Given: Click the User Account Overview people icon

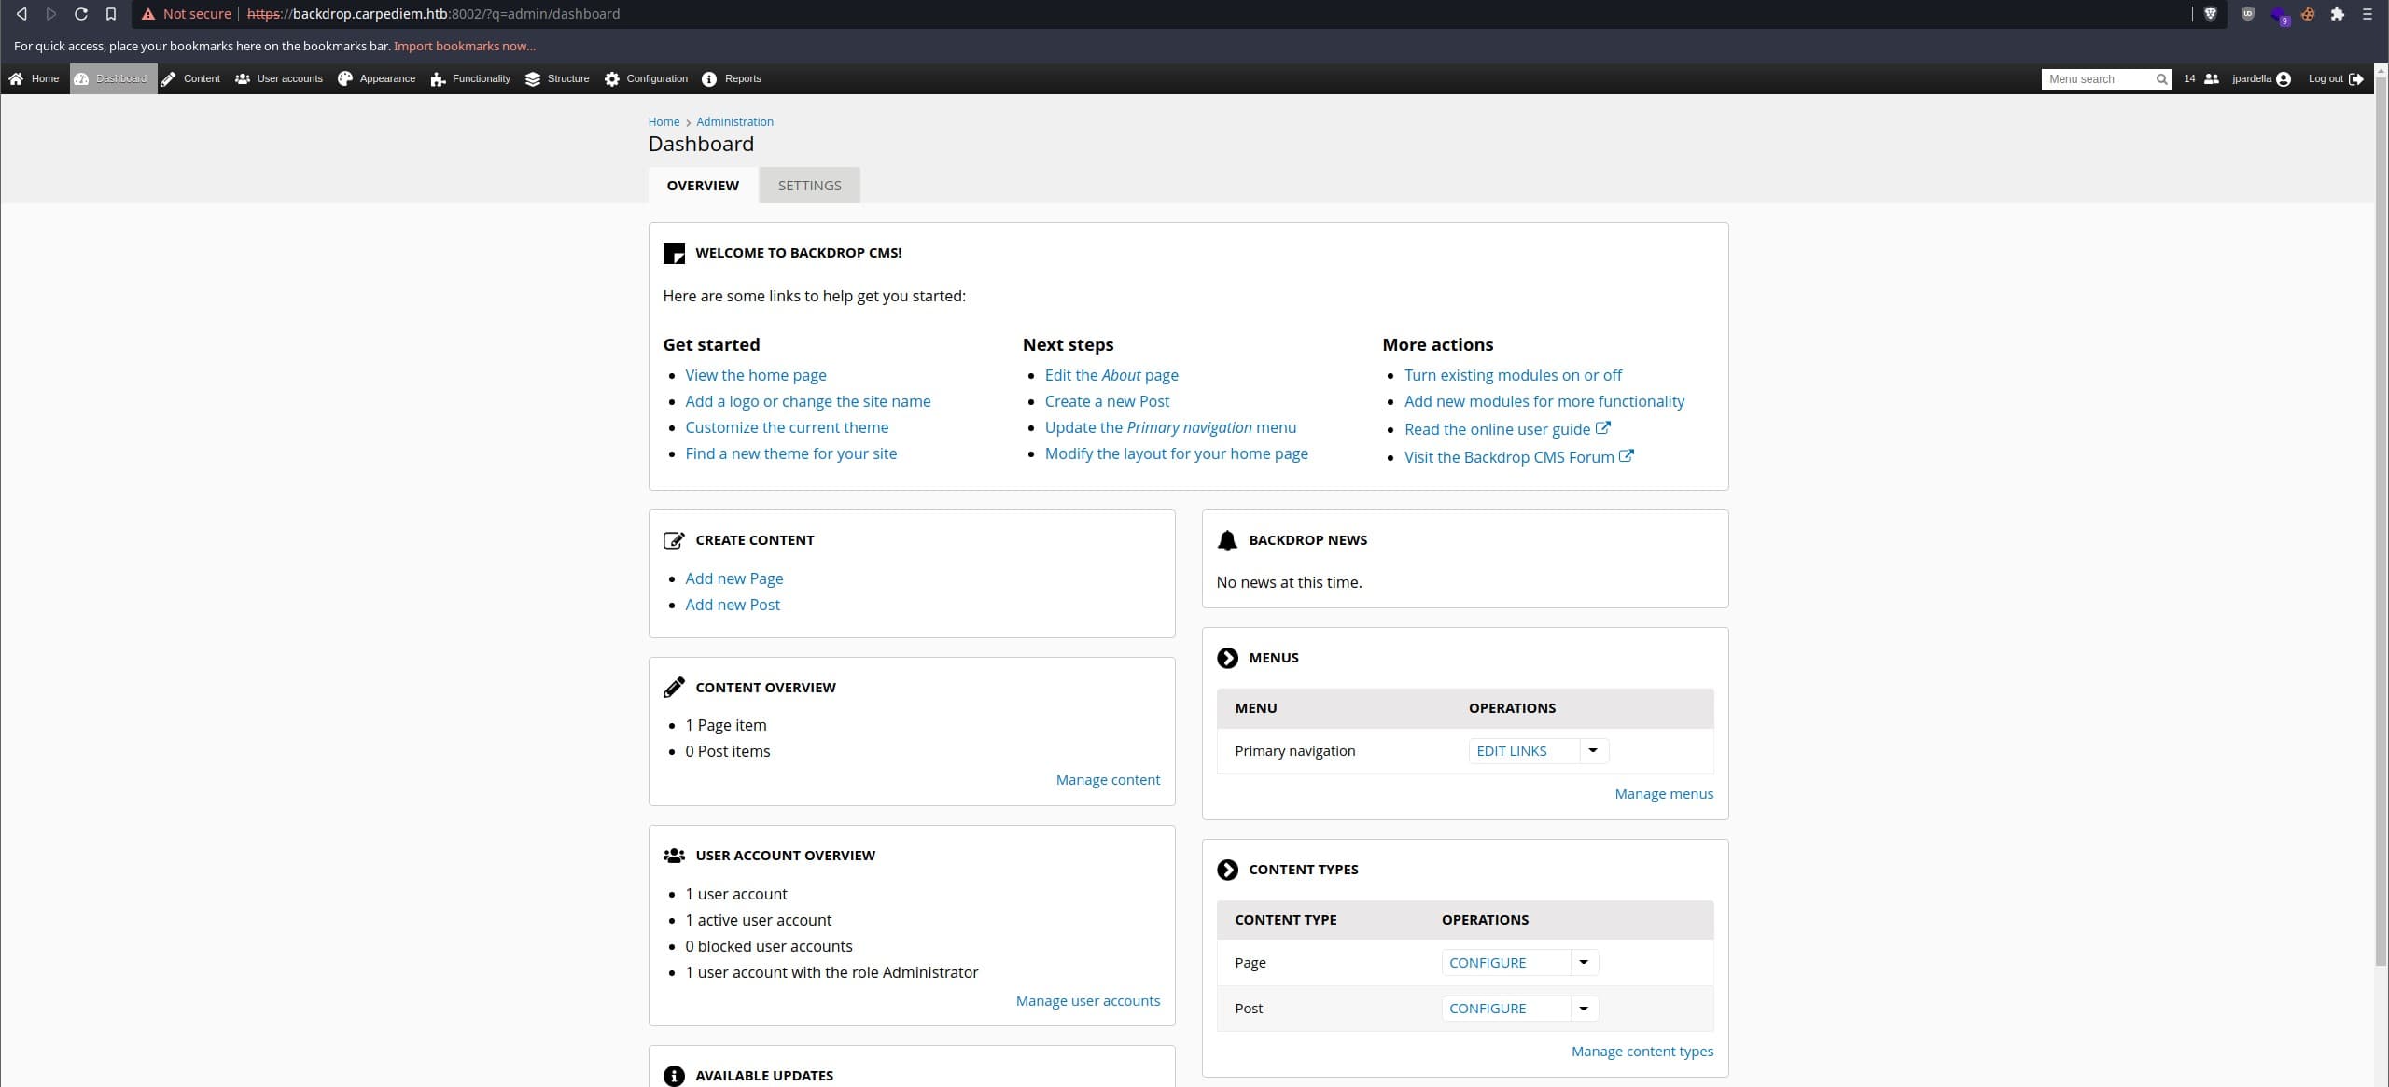Looking at the screenshot, I should [x=674, y=856].
